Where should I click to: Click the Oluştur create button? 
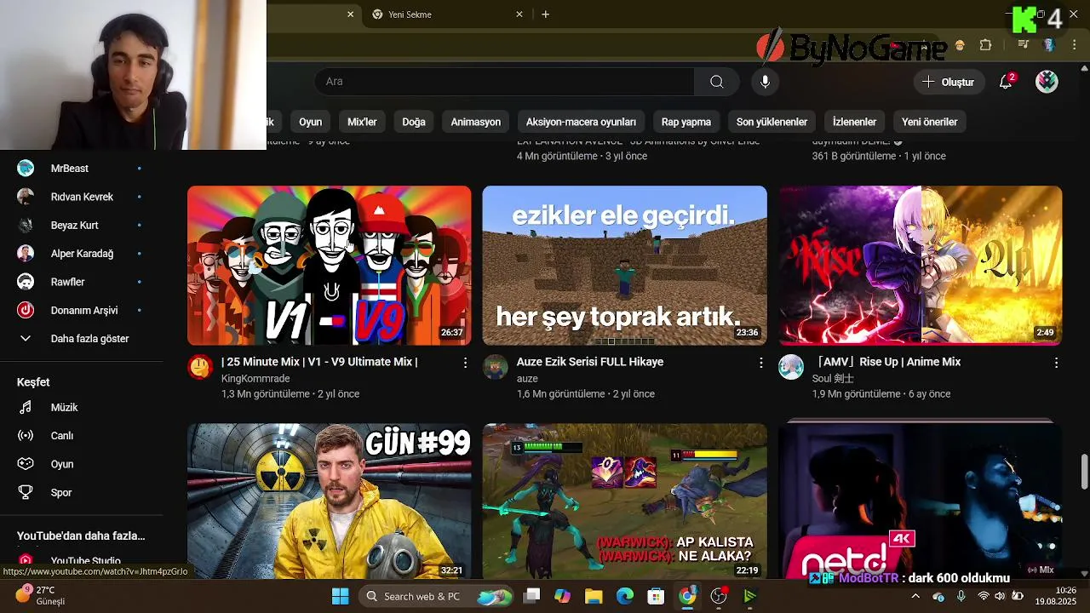point(949,82)
